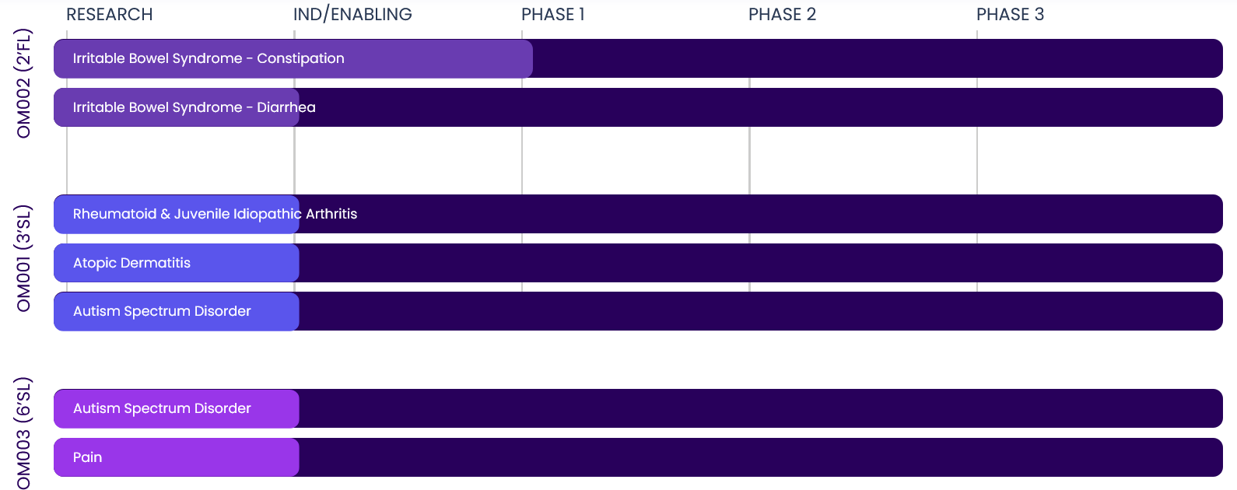Click OM003 Autism Spectrum Disorder bar
This screenshot has height=490, width=1237.
(x=177, y=408)
